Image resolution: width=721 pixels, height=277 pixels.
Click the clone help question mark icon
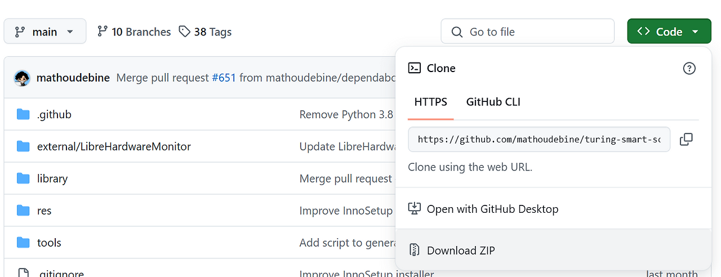click(x=689, y=68)
